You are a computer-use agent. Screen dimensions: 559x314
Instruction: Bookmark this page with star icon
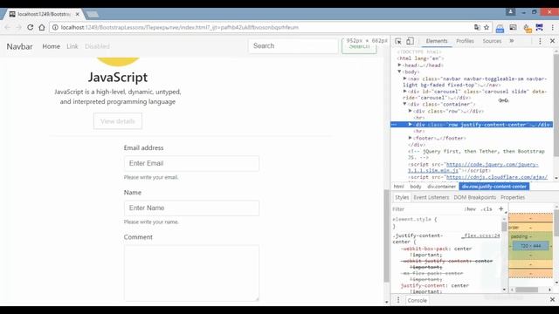pos(487,27)
